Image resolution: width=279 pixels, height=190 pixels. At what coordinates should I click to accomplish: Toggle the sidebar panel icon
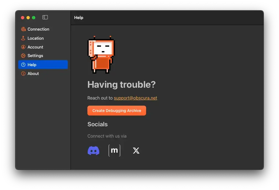coord(45,17)
